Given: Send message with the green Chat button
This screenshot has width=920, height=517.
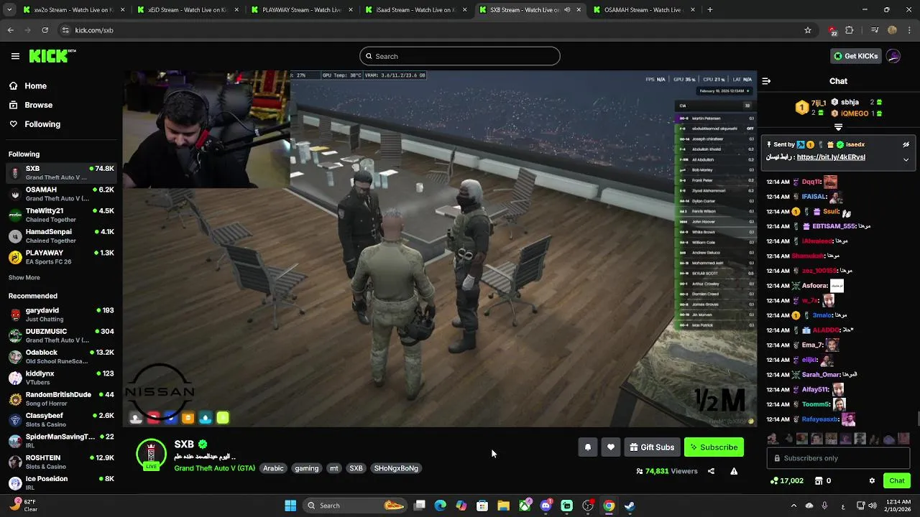Looking at the screenshot, I should coord(897,480).
